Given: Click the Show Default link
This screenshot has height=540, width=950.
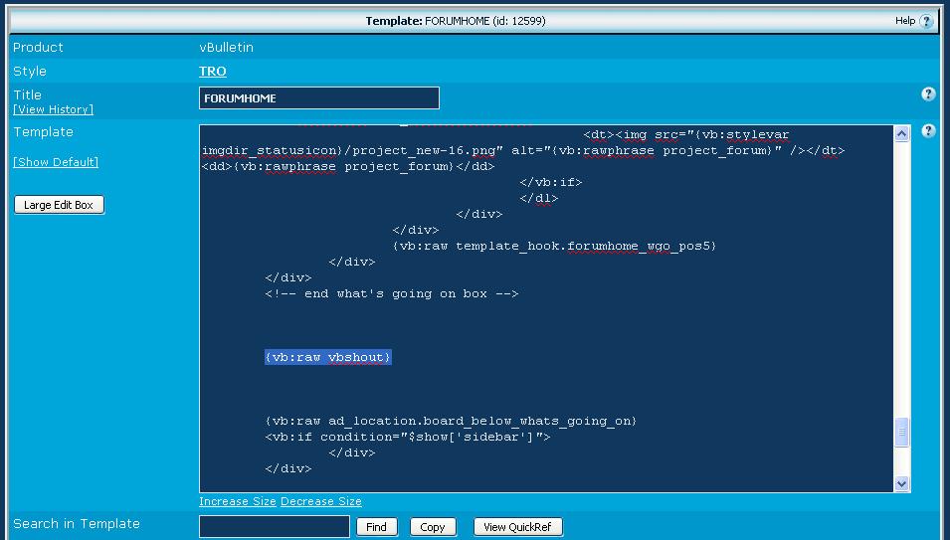Looking at the screenshot, I should tap(56, 162).
